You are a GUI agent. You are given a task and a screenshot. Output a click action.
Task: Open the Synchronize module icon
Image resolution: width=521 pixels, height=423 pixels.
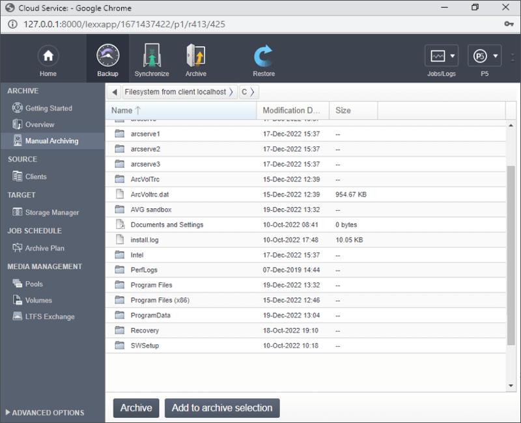pyautogui.click(x=152, y=55)
